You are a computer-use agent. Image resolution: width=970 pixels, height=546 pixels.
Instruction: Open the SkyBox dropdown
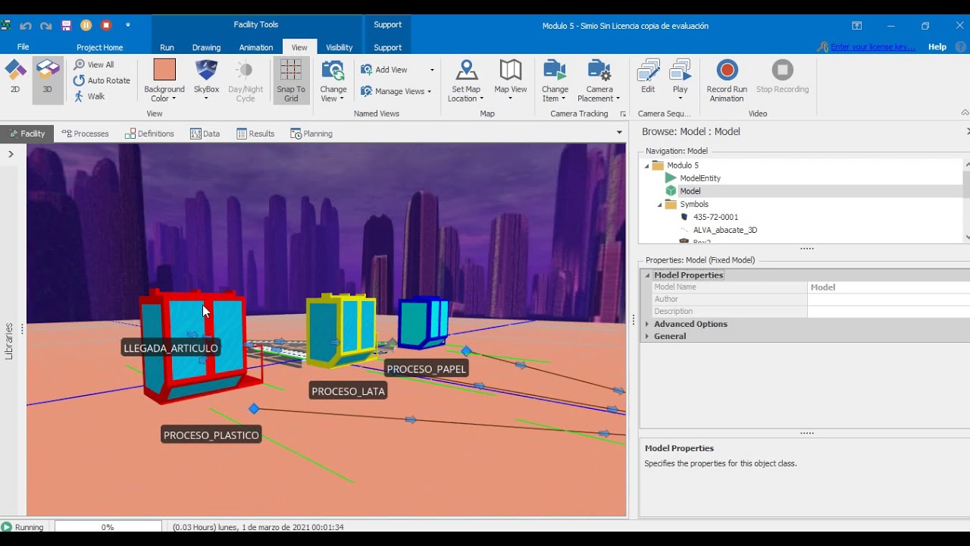[x=206, y=80]
